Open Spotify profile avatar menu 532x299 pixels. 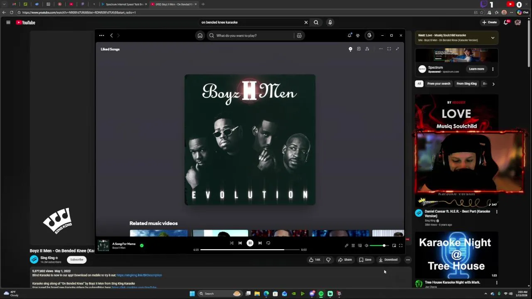[369, 35]
